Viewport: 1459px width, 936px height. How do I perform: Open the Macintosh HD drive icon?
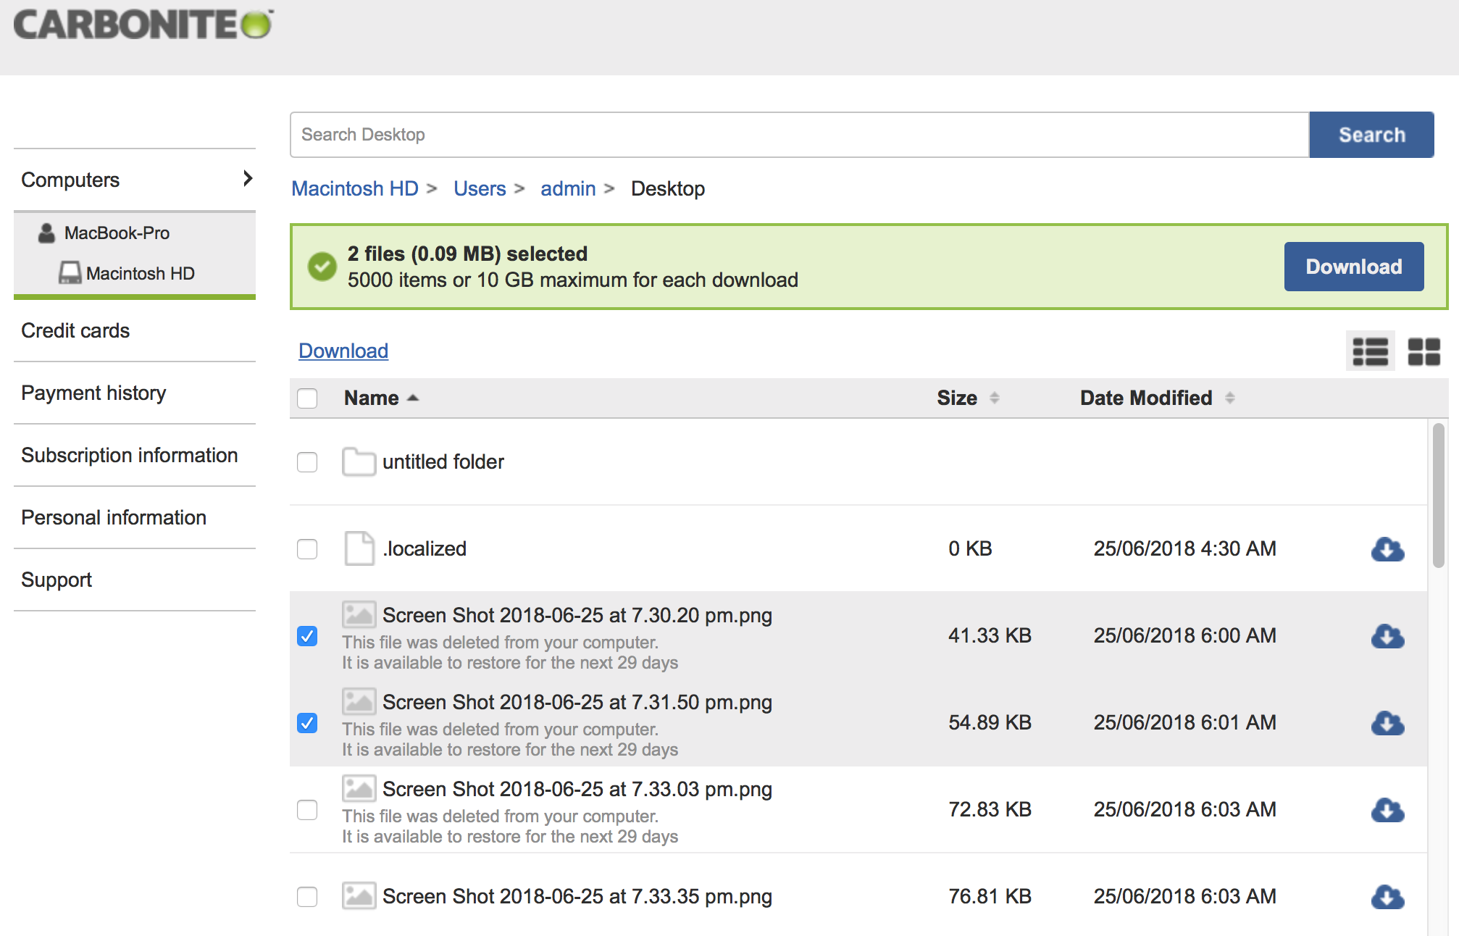(x=70, y=273)
